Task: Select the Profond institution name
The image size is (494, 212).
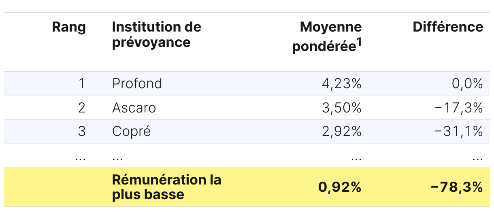Action: (137, 84)
